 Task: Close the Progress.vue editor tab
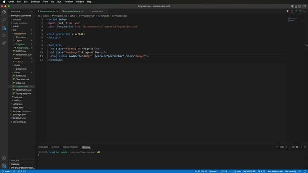tap(57, 12)
